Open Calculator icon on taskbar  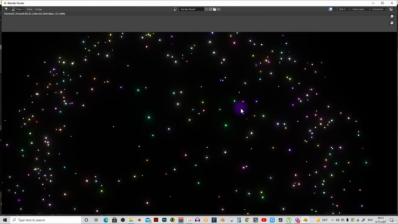point(239,220)
